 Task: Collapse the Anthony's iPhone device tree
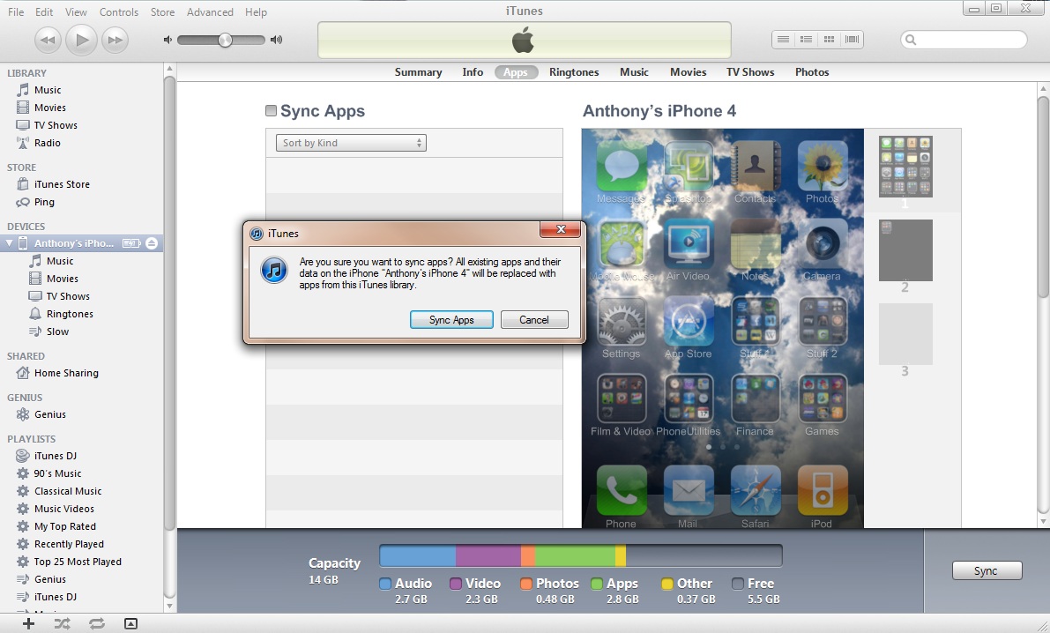(x=10, y=243)
